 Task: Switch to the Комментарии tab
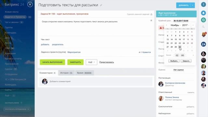[x=48, y=73]
